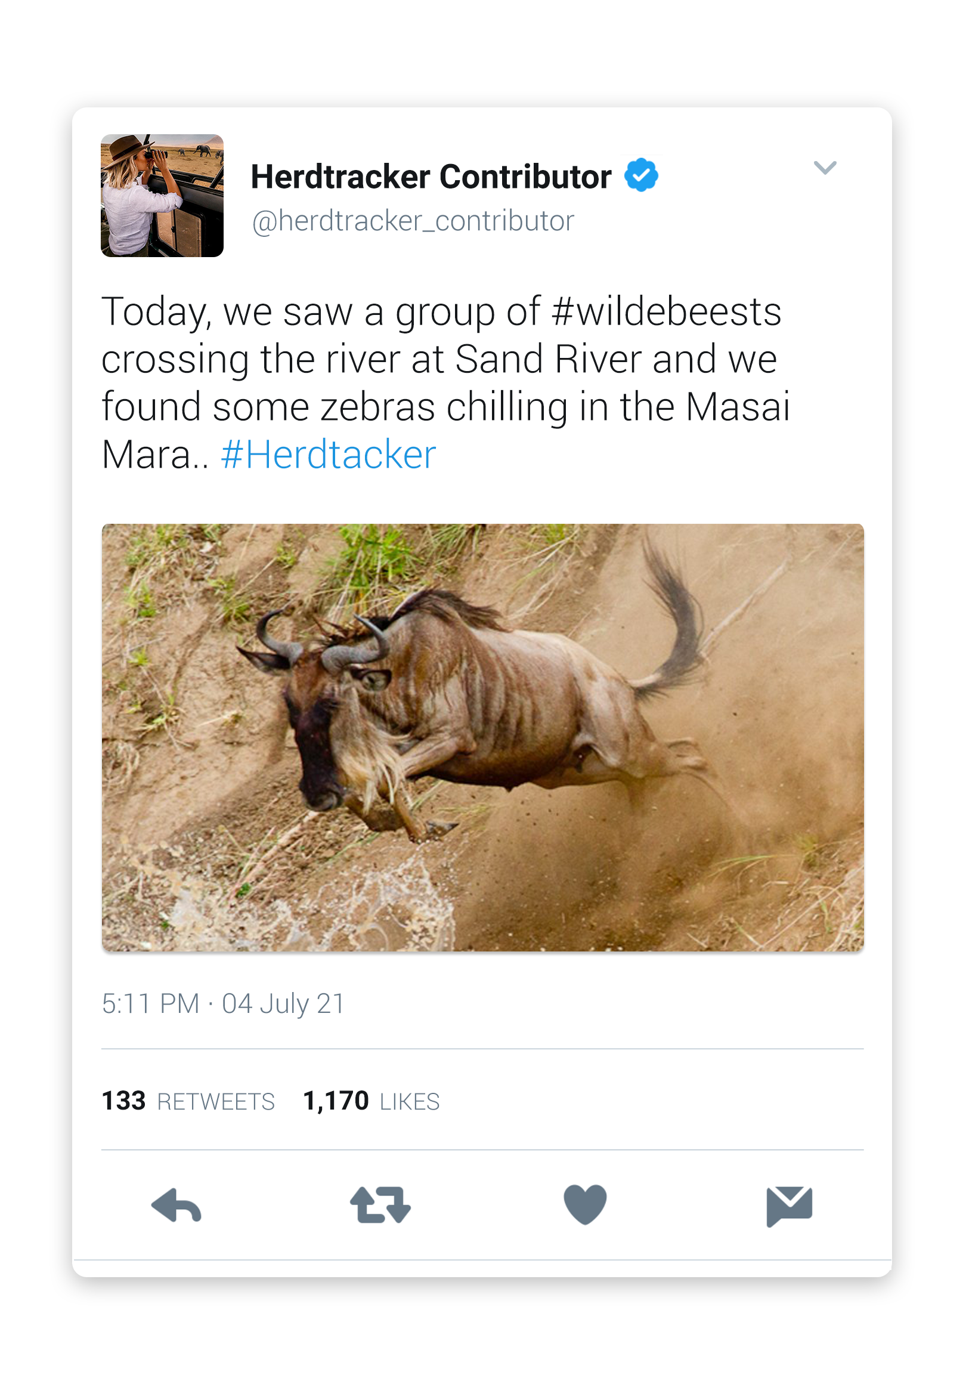Viewport: 969px width, 1378px height.
Task: View the 133 retweets list
Action: click(x=123, y=1101)
